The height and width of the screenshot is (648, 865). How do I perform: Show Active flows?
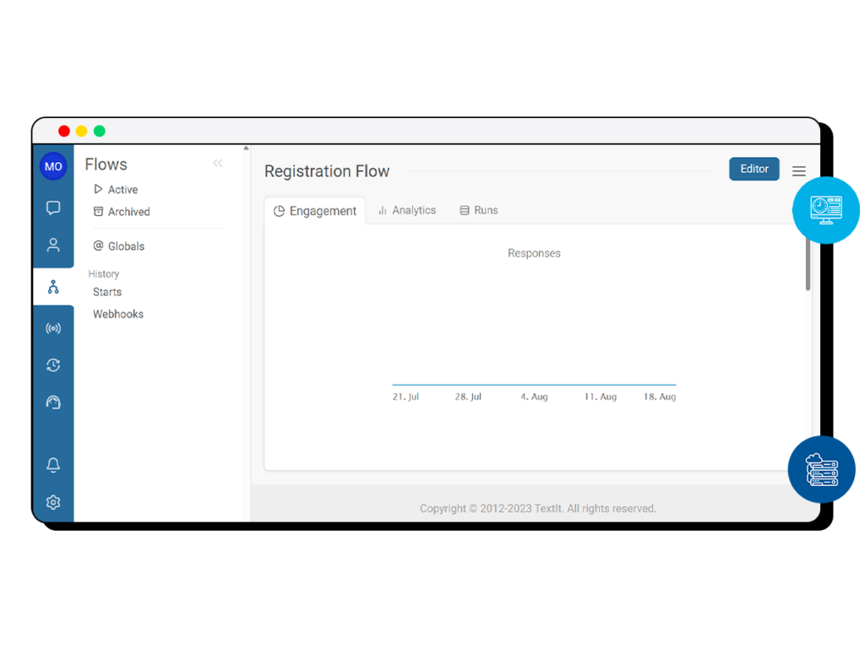coord(116,190)
